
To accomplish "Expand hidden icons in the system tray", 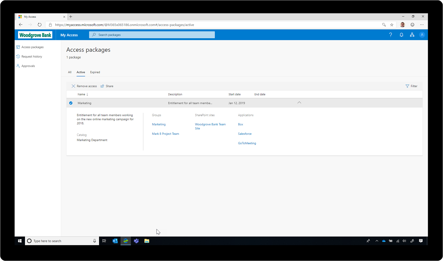I will tap(377, 241).
